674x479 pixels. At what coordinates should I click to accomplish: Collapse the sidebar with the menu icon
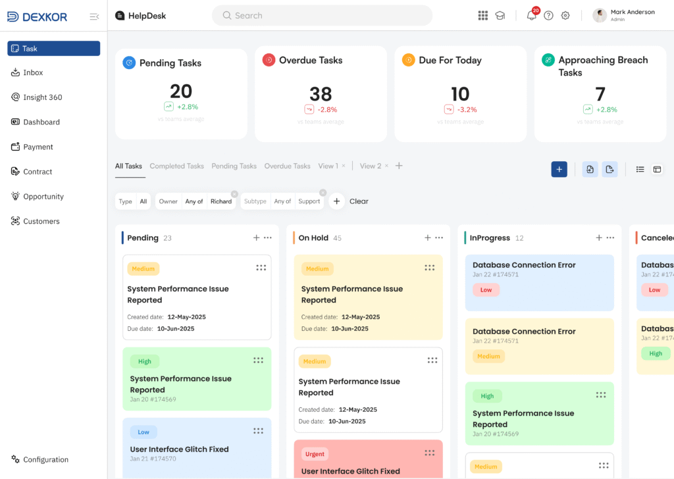(94, 17)
